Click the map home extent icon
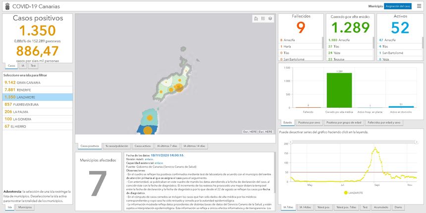This screenshot has width=426, height=213. [256, 19]
